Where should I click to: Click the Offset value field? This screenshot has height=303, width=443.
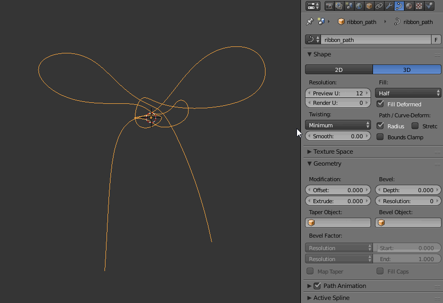338,190
